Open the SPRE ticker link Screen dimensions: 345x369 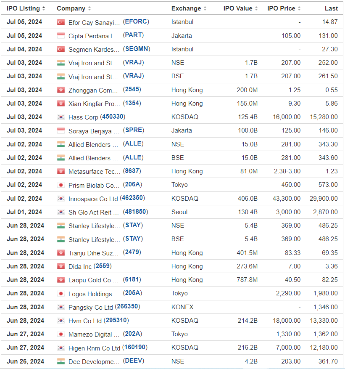134,130
